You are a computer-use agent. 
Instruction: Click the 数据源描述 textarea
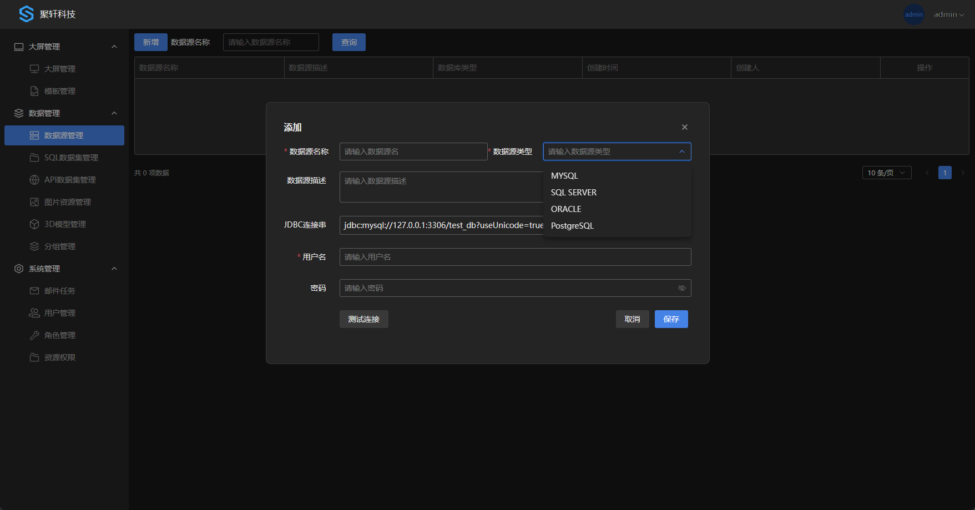coord(442,187)
